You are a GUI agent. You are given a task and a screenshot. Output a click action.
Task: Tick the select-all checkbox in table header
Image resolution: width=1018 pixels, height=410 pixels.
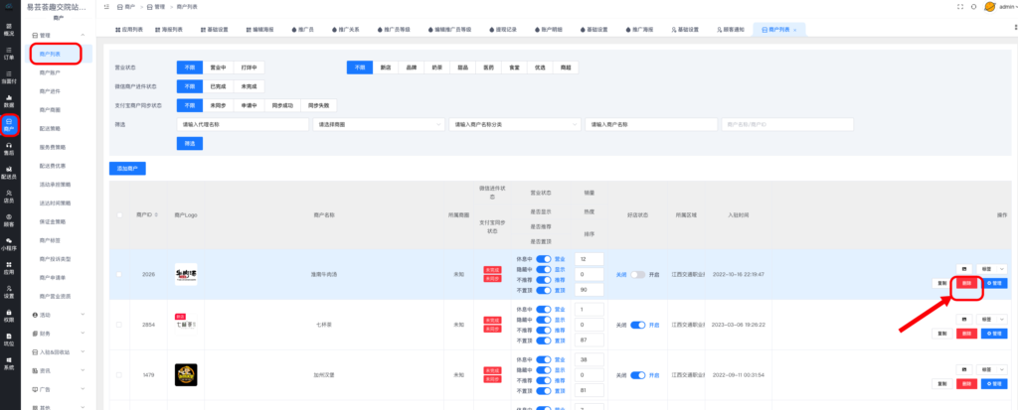pyautogui.click(x=119, y=214)
